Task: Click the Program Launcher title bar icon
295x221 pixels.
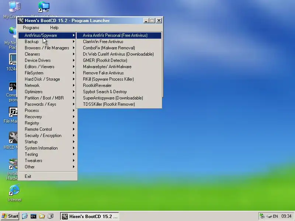Action: [x=21, y=21]
